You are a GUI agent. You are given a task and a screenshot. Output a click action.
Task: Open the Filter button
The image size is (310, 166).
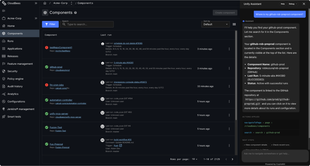pyautogui.click(x=50, y=24)
